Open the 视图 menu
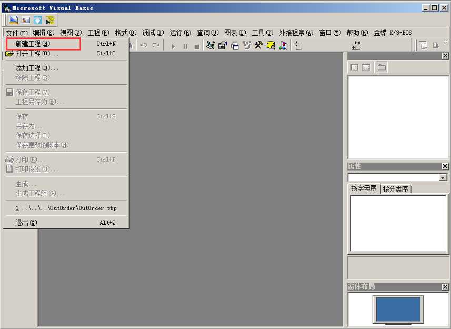 tap(71, 33)
